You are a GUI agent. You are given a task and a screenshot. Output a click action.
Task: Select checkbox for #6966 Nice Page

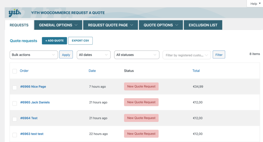15,88
